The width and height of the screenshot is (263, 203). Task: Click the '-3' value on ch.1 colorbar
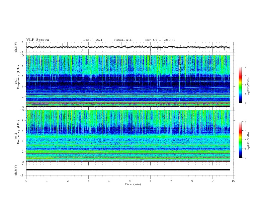(x=245, y=67)
